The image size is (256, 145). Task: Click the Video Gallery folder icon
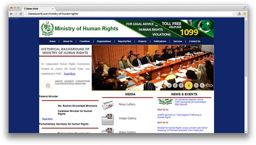pyautogui.click(x=108, y=131)
